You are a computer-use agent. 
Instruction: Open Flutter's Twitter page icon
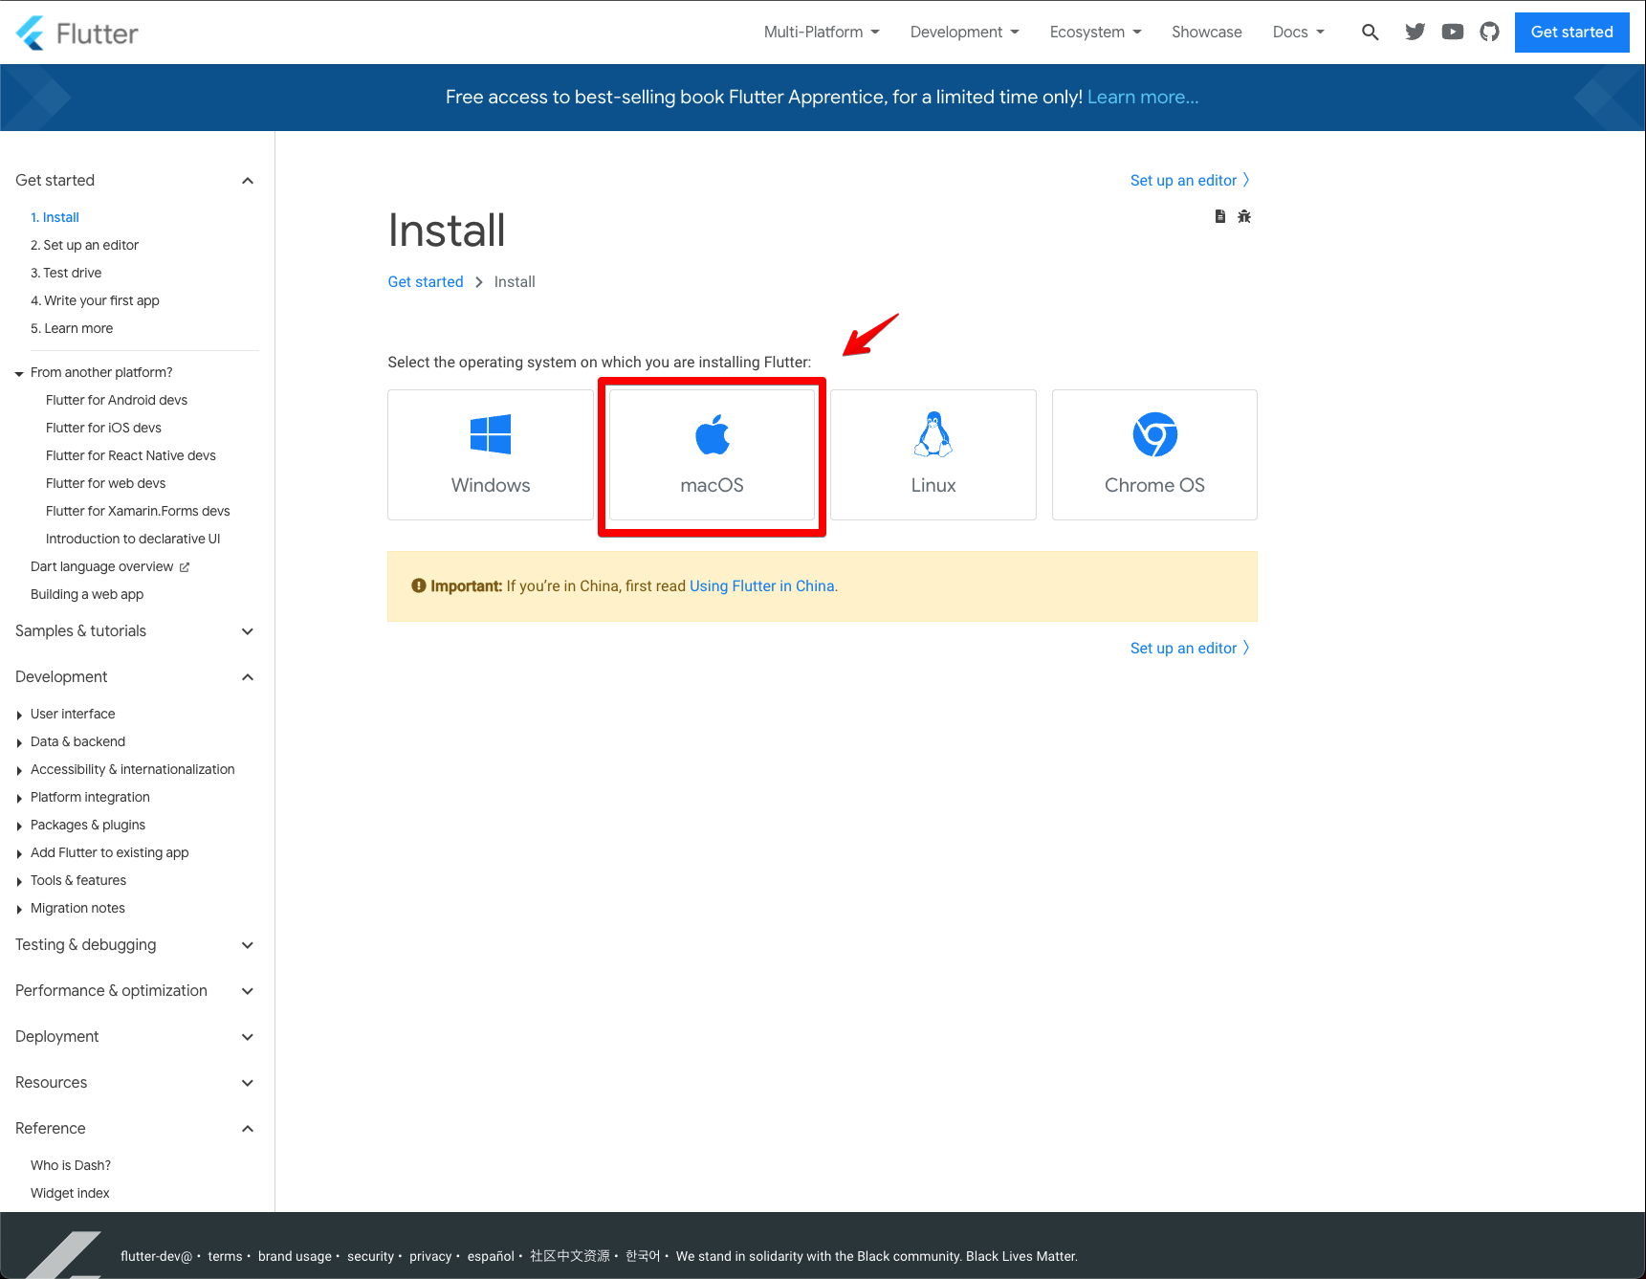(x=1416, y=33)
